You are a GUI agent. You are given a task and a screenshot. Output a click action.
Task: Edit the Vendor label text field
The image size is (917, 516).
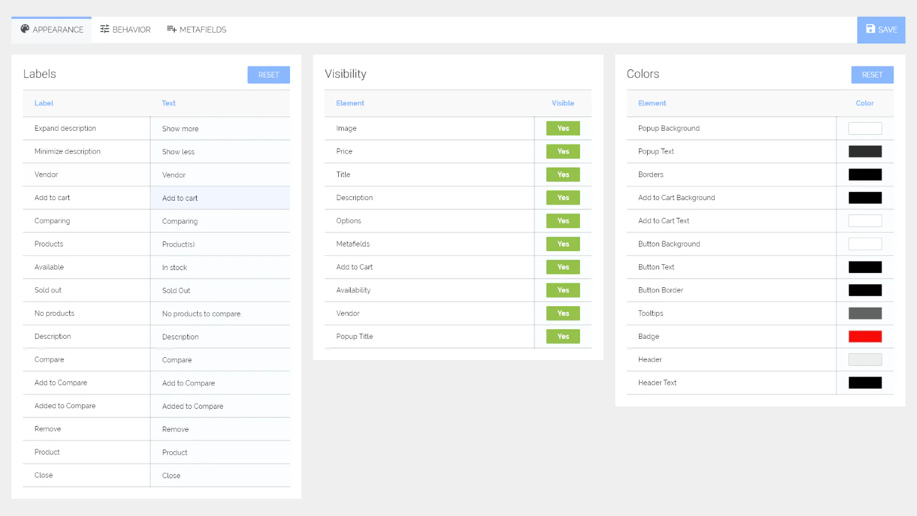pos(220,175)
